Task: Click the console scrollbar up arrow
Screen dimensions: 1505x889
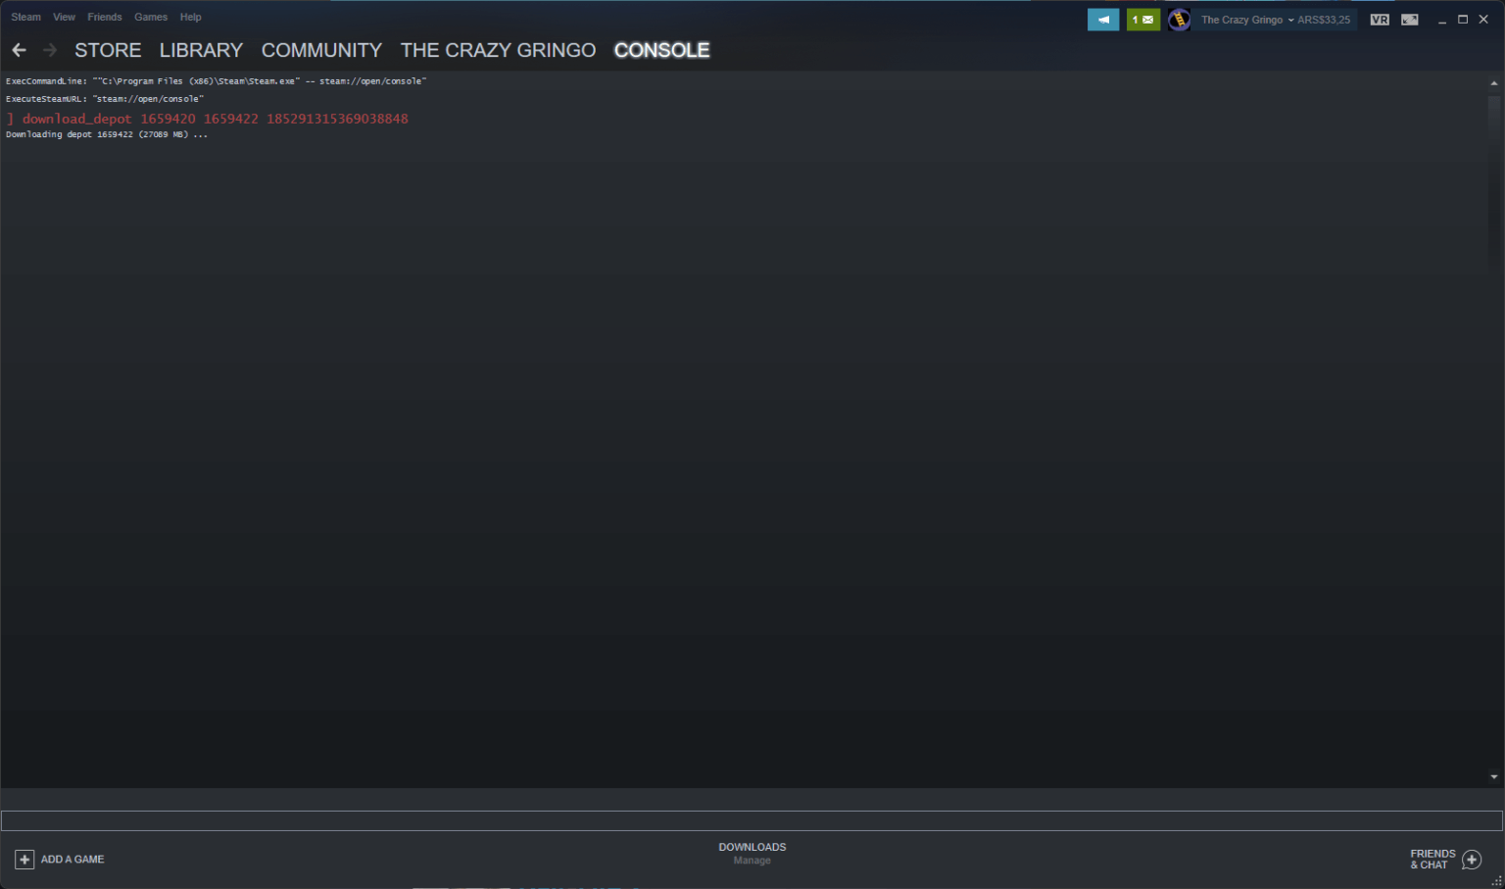Action: pyautogui.click(x=1494, y=83)
